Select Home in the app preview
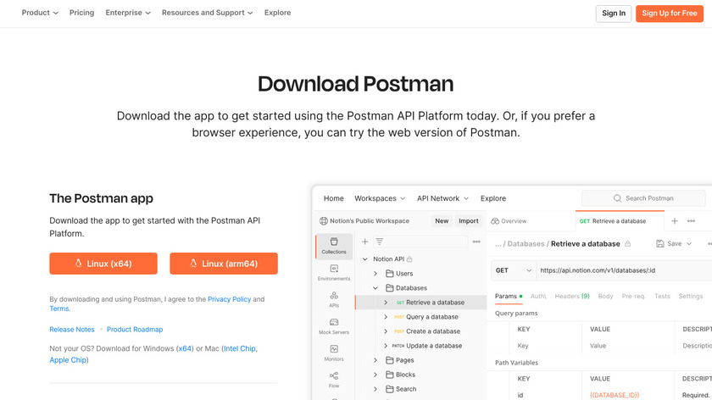Screen dimensions: 712x400 coord(333,198)
